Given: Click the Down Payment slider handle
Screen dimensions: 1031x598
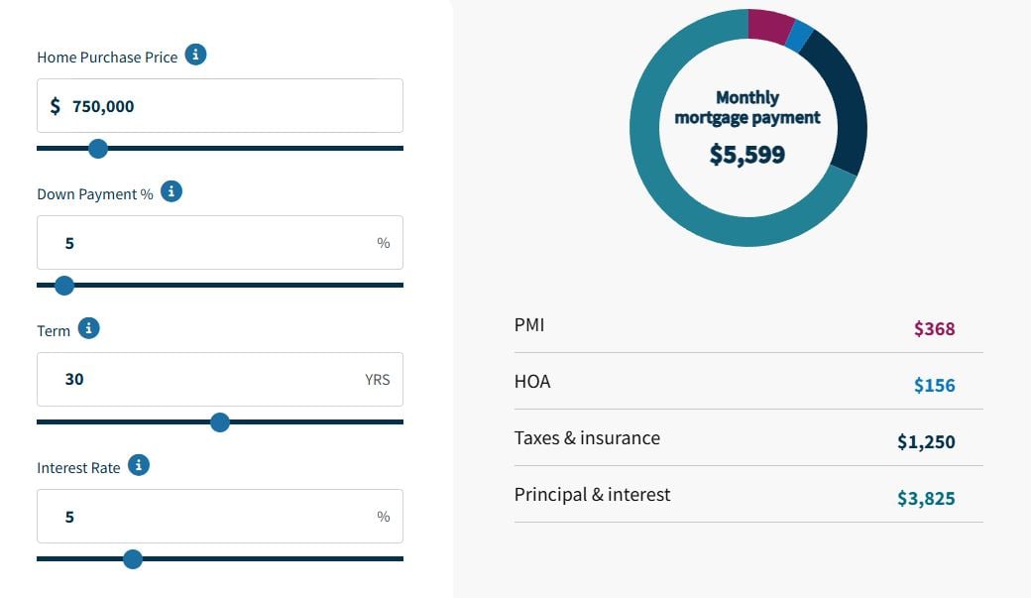Looking at the screenshot, I should [64, 286].
